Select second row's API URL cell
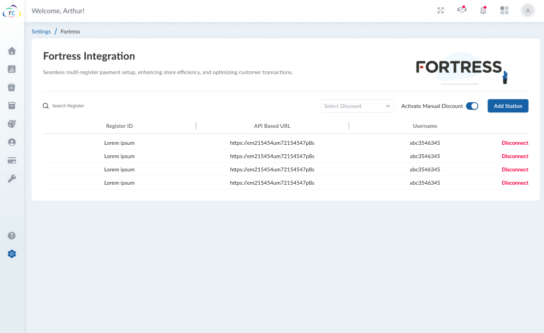Screen dimensions: 544x333 (x=272, y=156)
